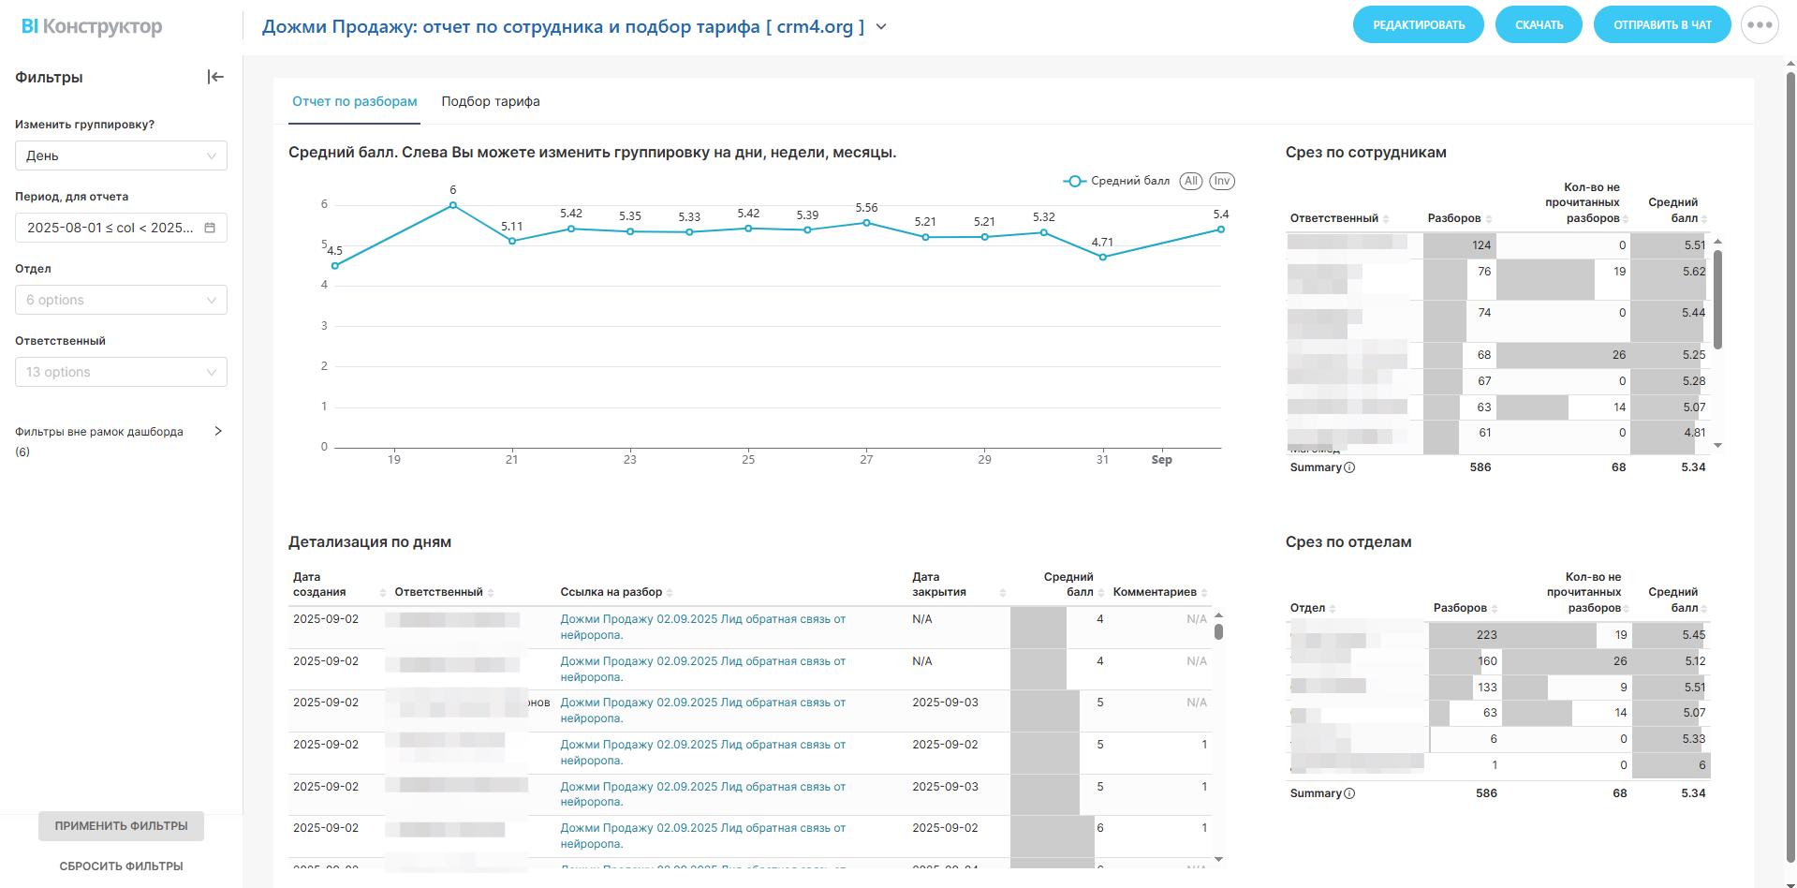Sort detail table by Комментариев column
Viewport: 1797px width, 888px height.
(x=1204, y=593)
